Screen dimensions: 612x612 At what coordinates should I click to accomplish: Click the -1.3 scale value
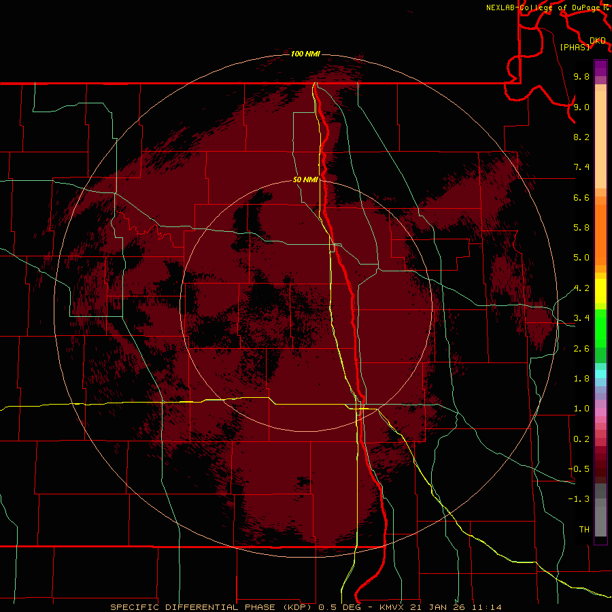(579, 499)
